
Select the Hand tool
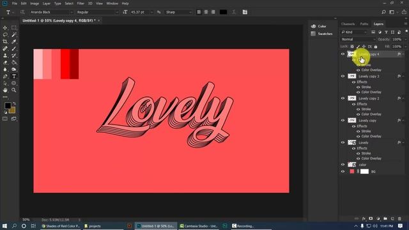pos(5,90)
